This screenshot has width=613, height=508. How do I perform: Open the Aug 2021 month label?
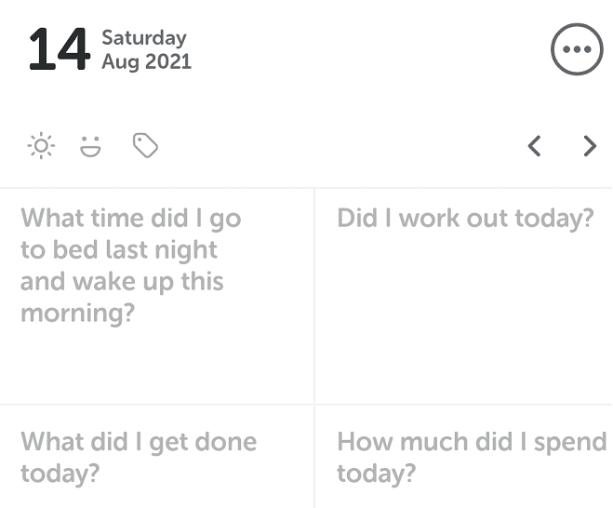(146, 62)
